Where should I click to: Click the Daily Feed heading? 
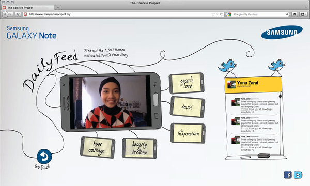[x=51, y=71]
